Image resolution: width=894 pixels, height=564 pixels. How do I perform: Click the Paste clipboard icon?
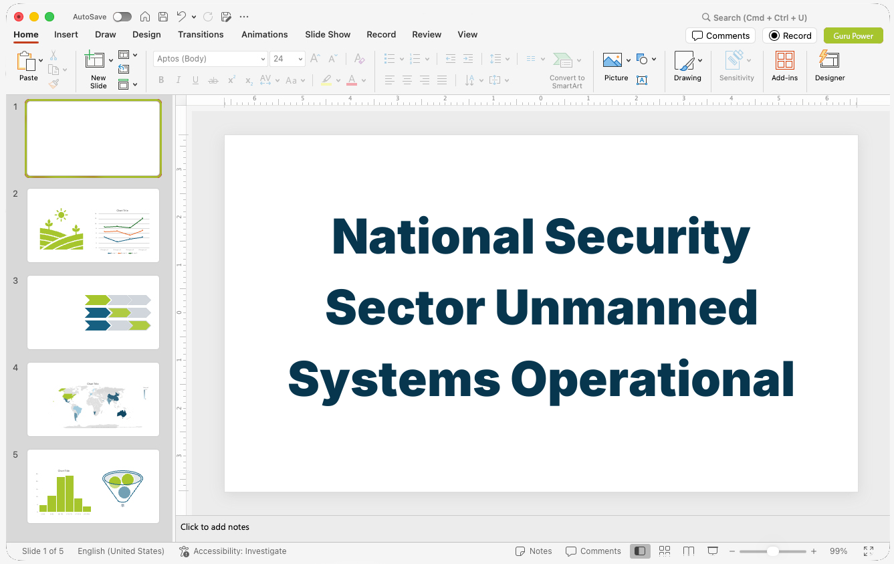[26, 61]
